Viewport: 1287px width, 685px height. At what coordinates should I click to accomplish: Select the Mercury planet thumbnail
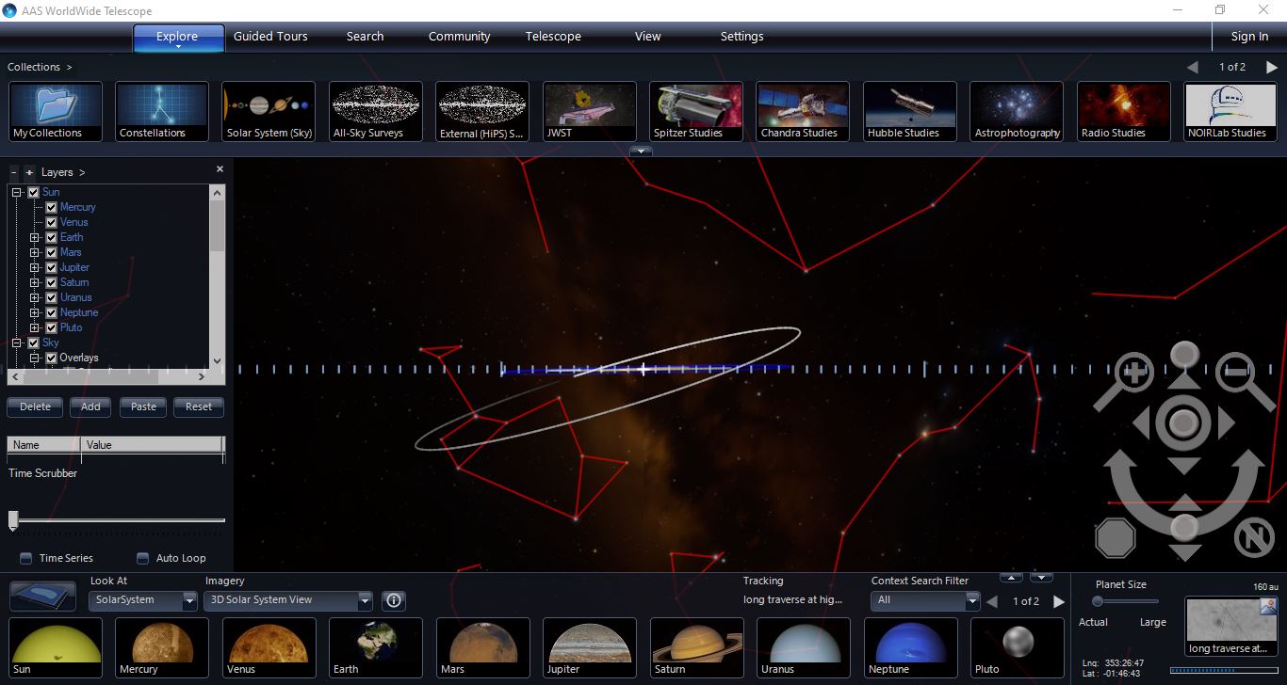click(162, 647)
